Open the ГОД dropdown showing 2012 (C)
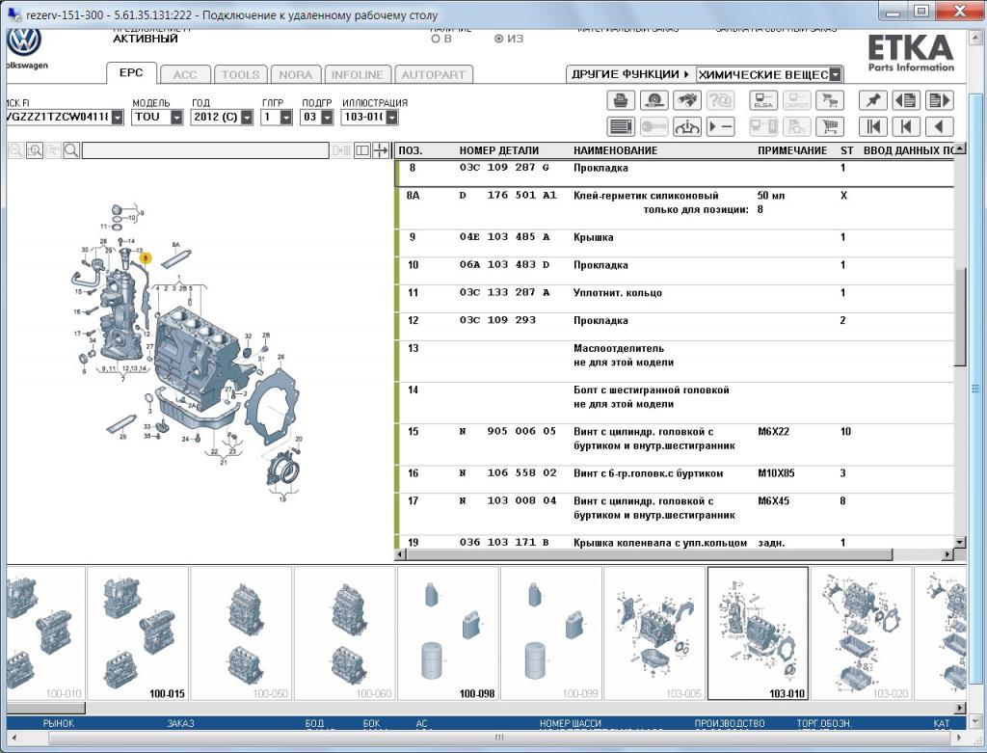 pos(247,117)
